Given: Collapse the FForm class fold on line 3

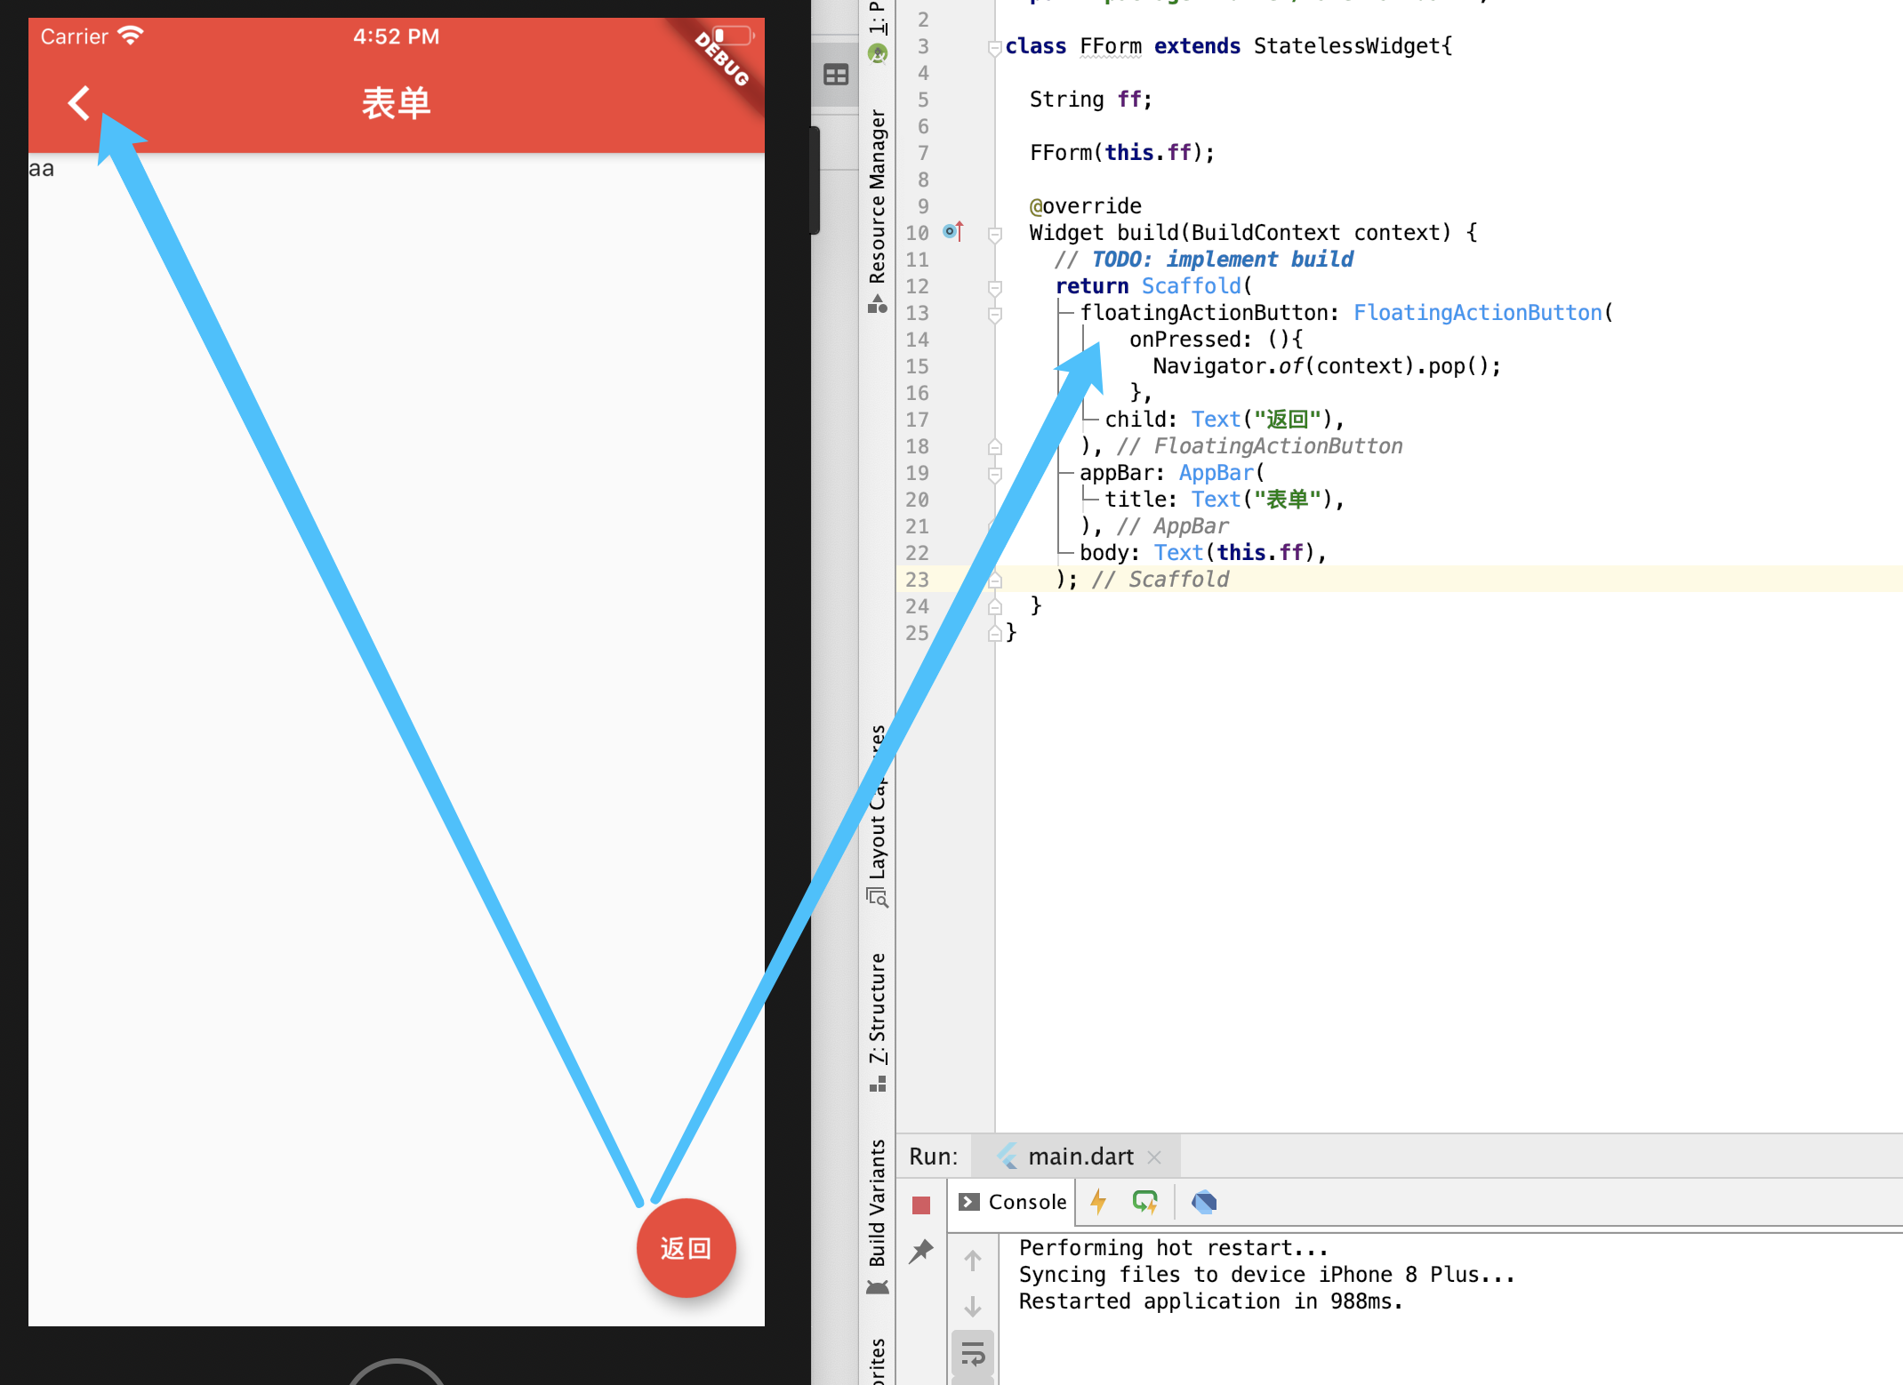Looking at the screenshot, I should click(x=995, y=47).
